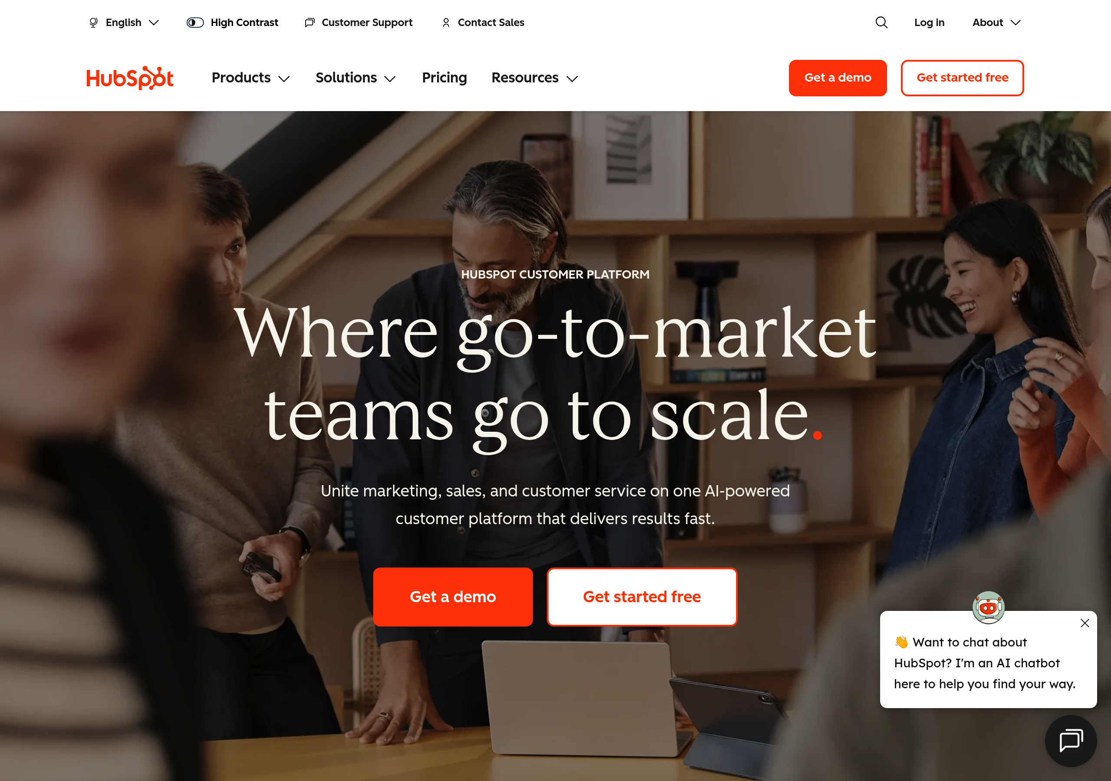Expand the About dropdown menu

[x=996, y=23]
